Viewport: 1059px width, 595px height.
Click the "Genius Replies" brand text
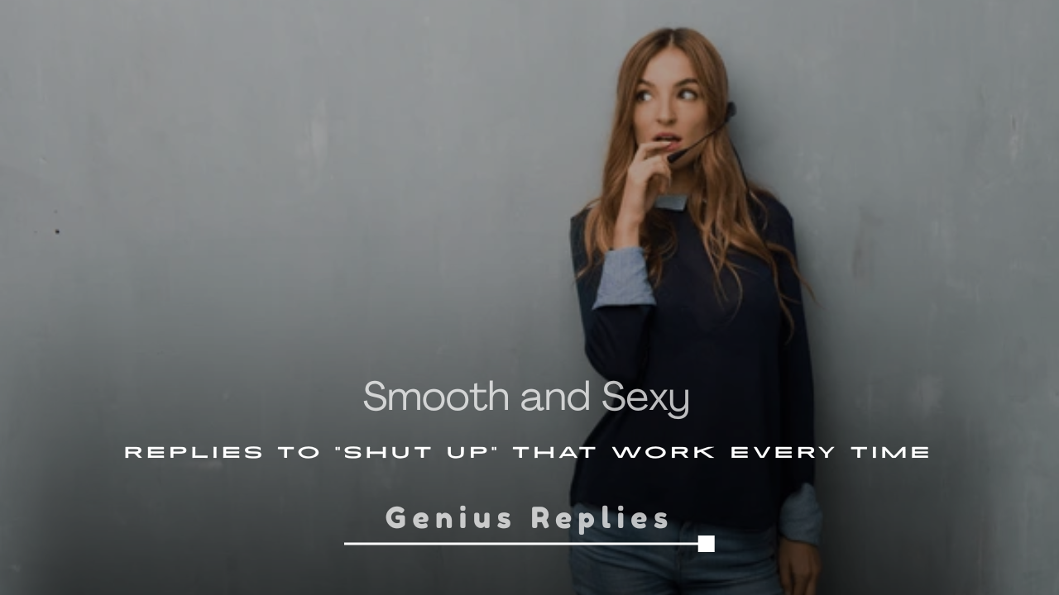coord(527,518)
